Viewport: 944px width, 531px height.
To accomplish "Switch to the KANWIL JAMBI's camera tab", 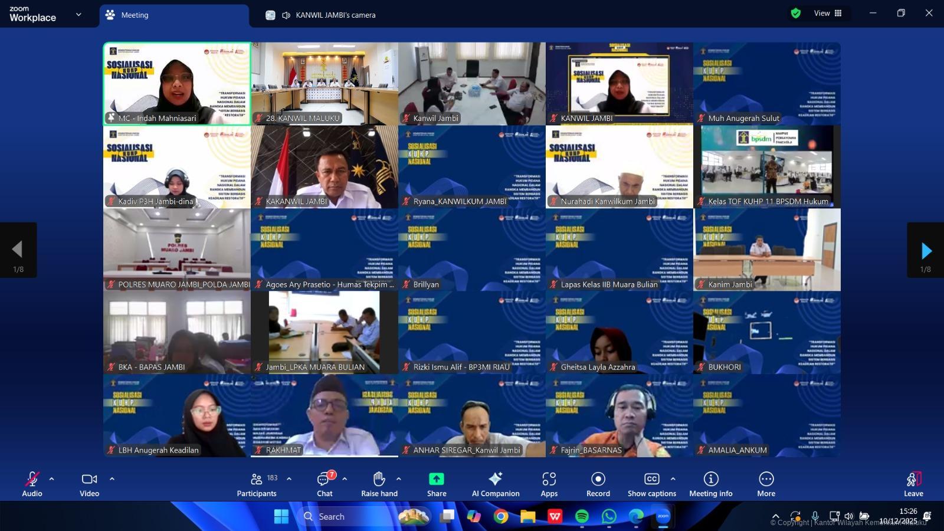I will (335, 15).
